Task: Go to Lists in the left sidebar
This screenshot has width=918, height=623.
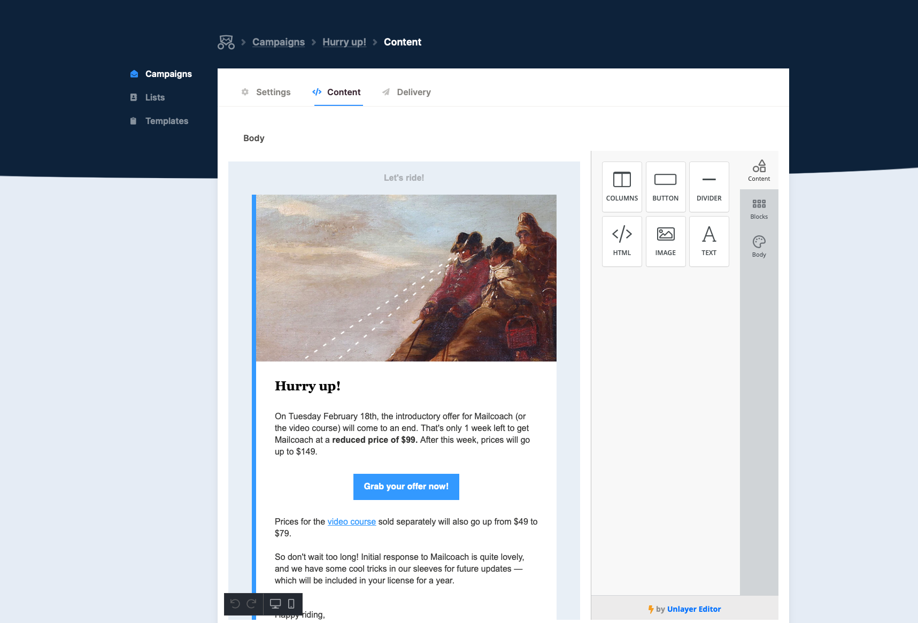Action: pos(148,97)
